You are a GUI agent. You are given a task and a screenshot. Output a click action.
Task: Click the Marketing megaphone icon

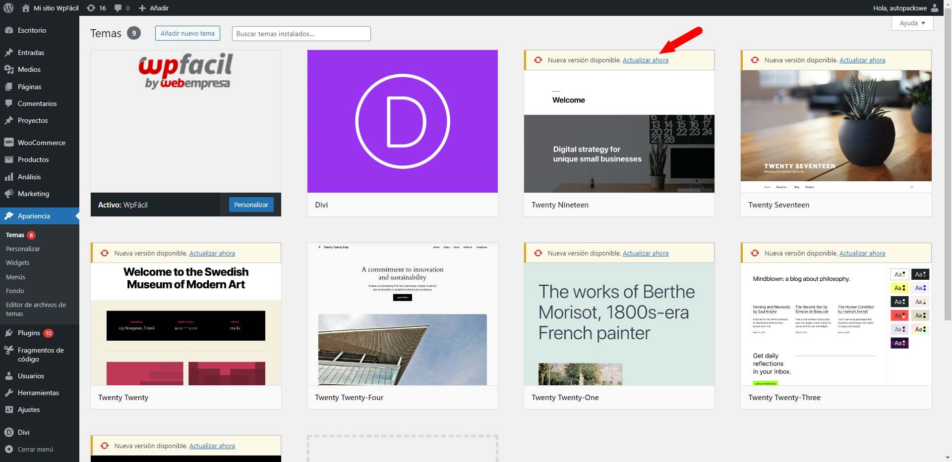[x=9, y=194]
